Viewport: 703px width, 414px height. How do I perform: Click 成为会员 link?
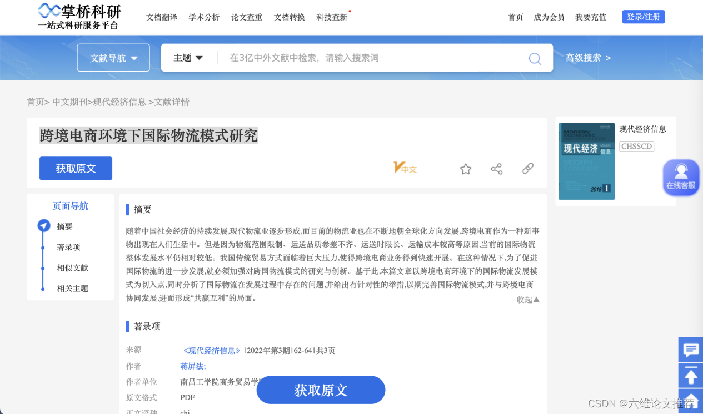coord(549,17)
